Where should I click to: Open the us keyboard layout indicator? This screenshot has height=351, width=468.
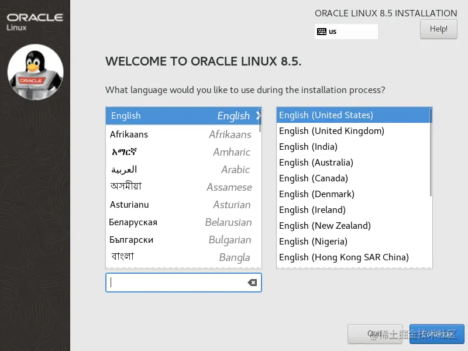tap(346, 32)
